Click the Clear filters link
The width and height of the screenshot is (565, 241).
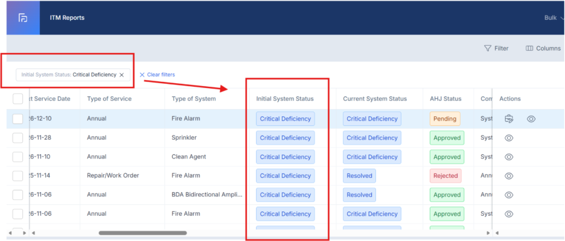pos(157,75)
